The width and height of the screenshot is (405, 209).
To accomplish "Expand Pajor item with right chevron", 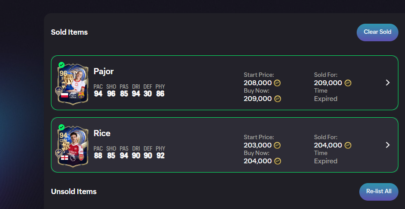I will click(x=387, y=83).
